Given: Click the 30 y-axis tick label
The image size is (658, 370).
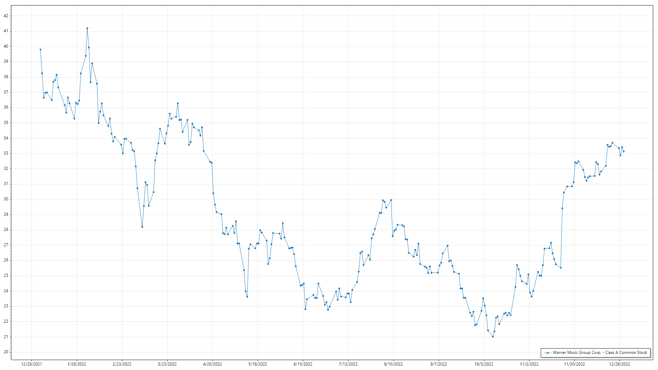Looking at the screenshot, I should (x=6, y=199).
